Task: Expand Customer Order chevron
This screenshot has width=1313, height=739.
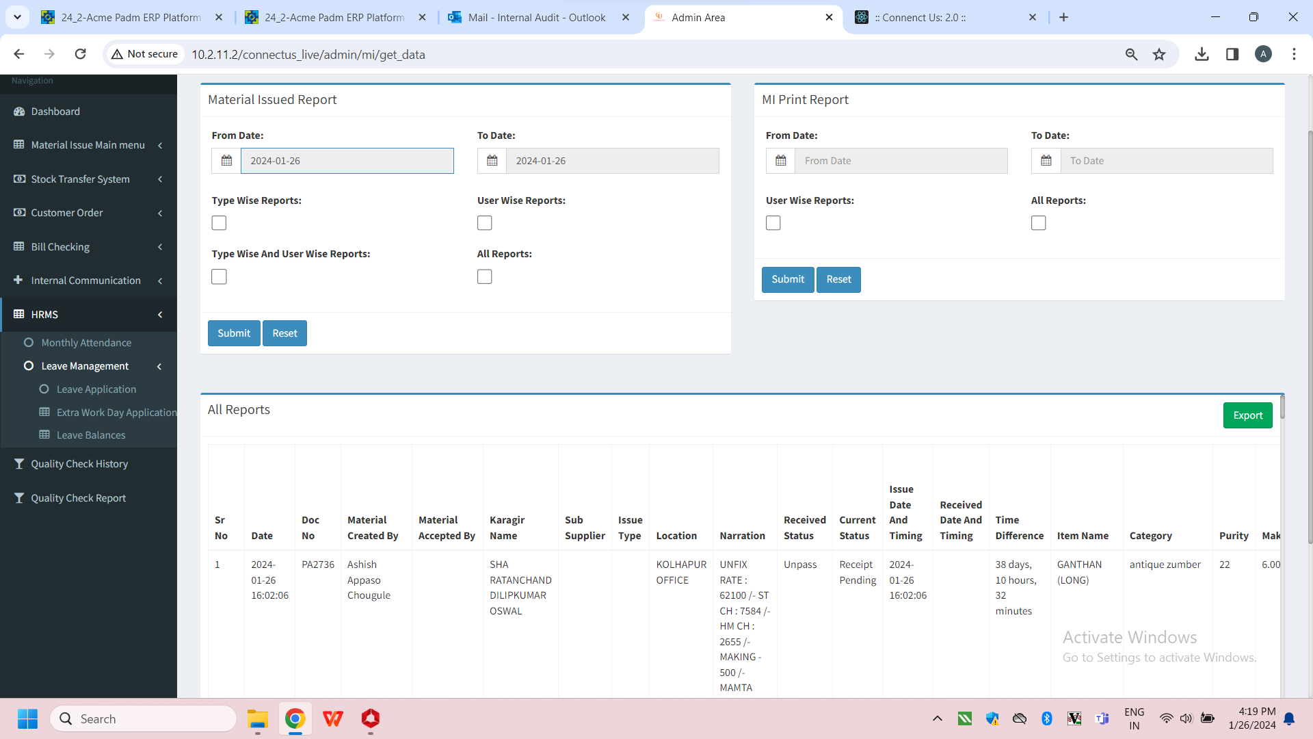Action: click(x=160, y=213)
